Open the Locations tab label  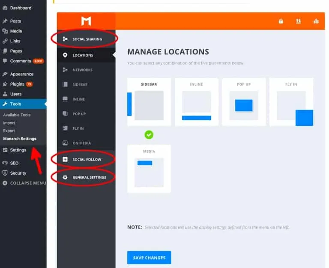click(x=83, y=55)
